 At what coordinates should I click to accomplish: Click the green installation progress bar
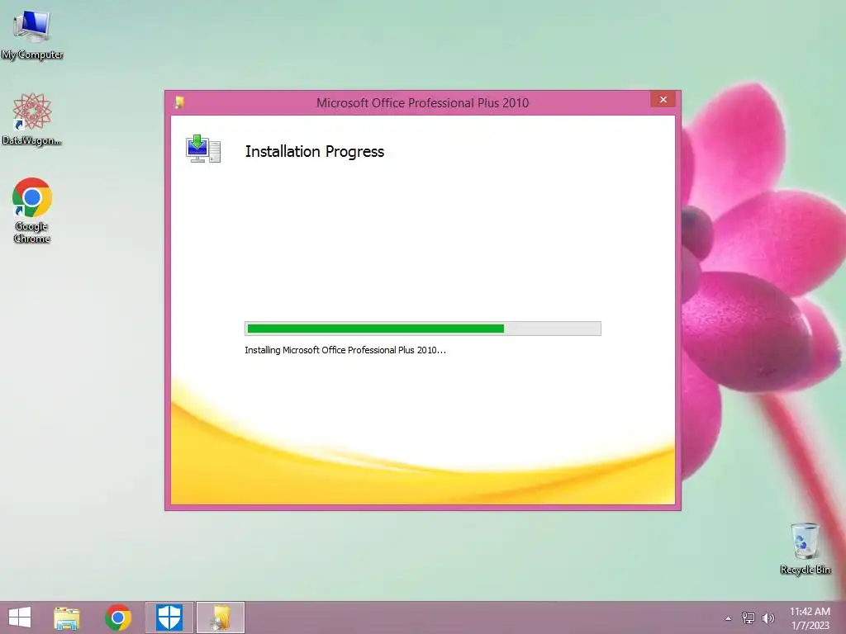422,329
